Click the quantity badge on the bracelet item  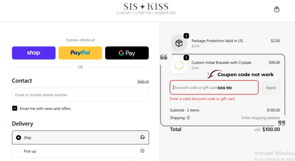tap(186, 58)
